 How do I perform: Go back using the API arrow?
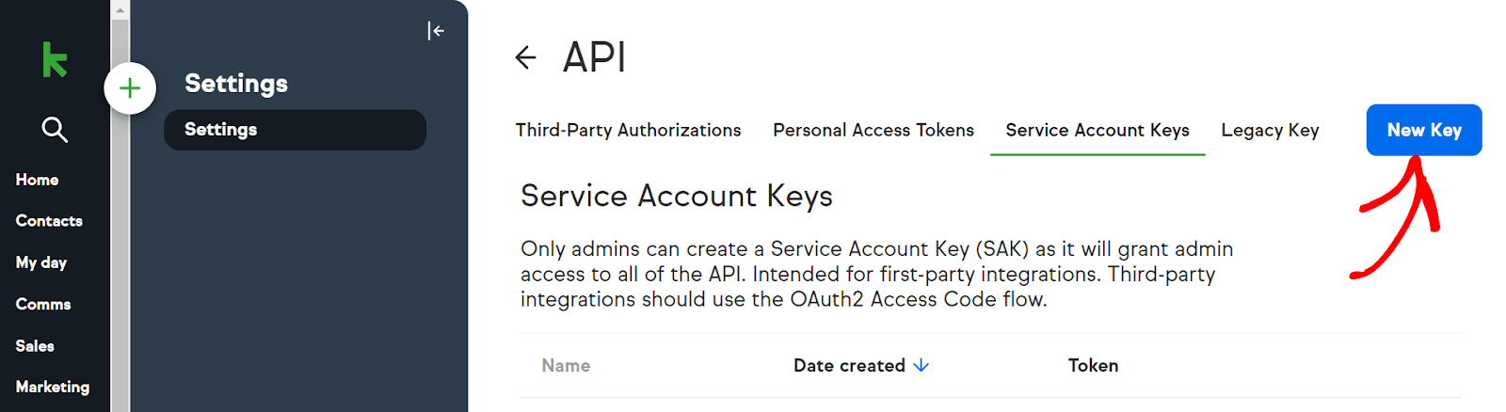525,57
